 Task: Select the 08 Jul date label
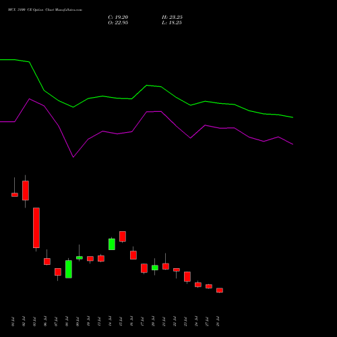67,321
